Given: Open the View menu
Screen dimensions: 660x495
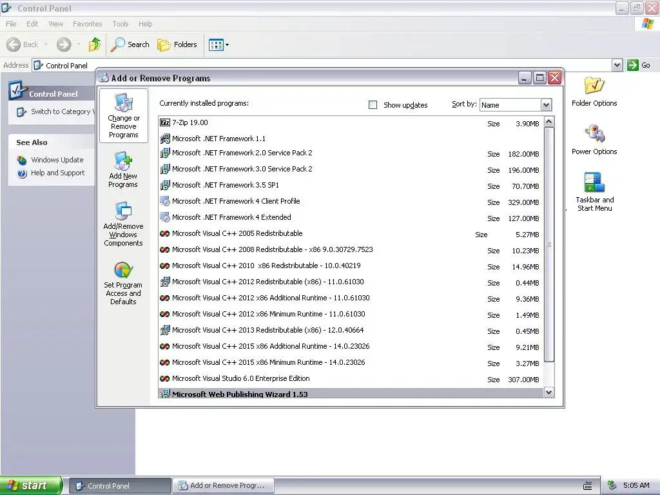Looking at the screenshot, I should (55, 24).
